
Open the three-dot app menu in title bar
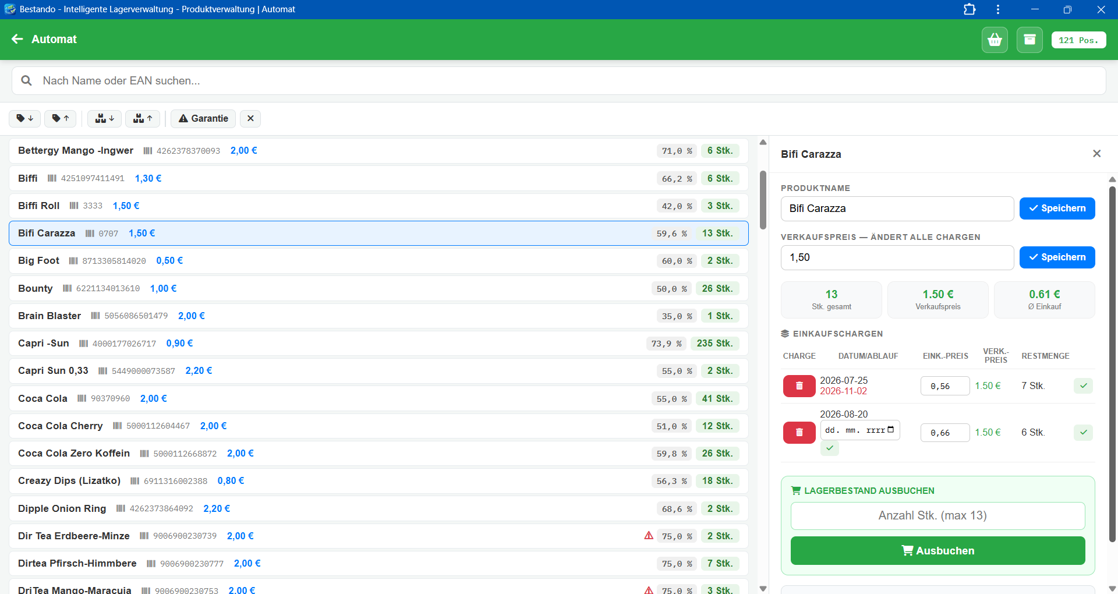click(998, 9)
